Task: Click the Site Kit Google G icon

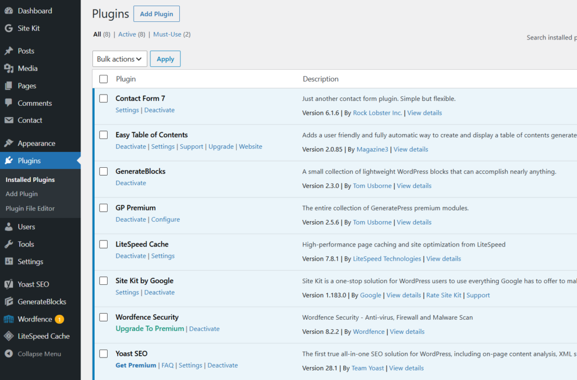Action: (x=9, y=28)
